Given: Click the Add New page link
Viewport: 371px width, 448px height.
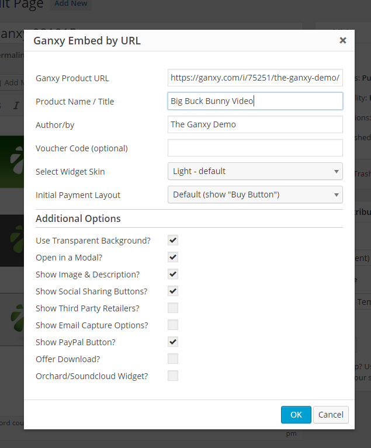Looking at the screenshot, I should click(71, 4).
